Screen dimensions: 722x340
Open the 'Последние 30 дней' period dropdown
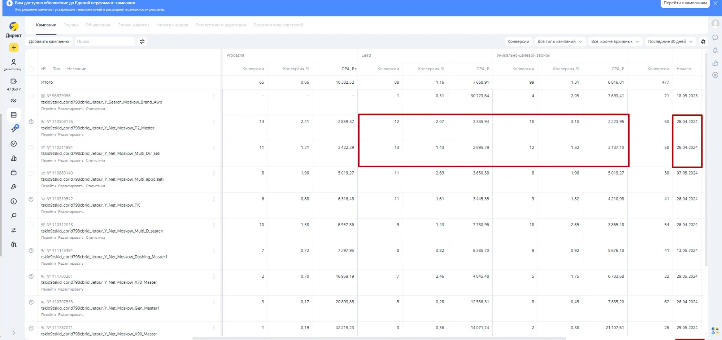[x=670, y=41]
